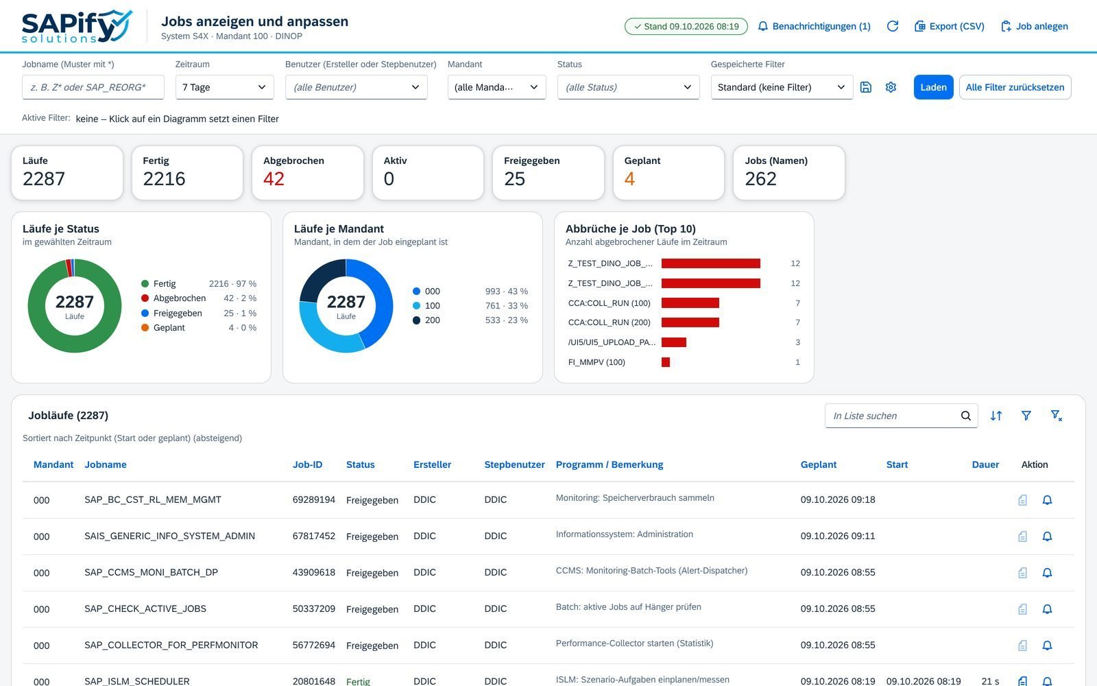Screen dimensions: 1097x686
Task: Sort by Stepbenutzer column header
Action: point(514,464)
